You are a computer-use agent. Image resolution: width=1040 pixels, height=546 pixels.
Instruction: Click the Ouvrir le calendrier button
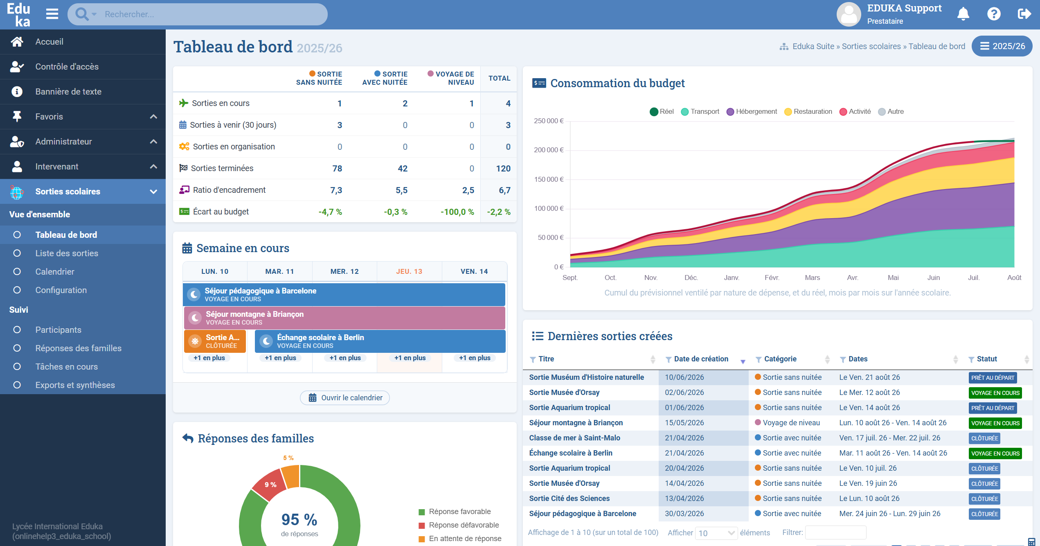[345, 398]
